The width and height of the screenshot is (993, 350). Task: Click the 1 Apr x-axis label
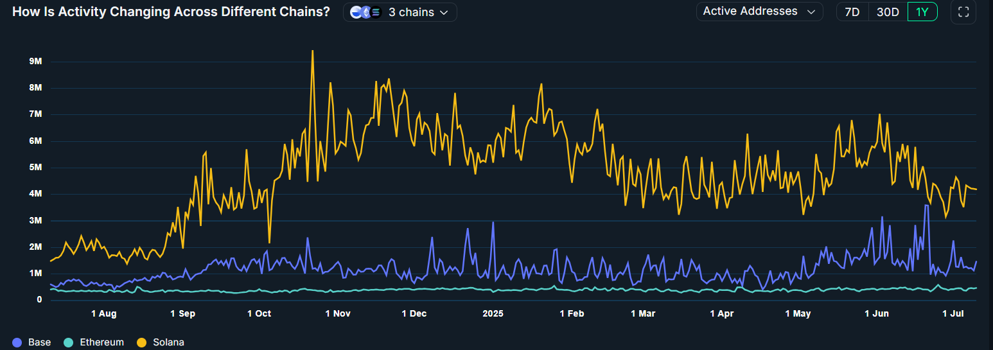point(722,314)
